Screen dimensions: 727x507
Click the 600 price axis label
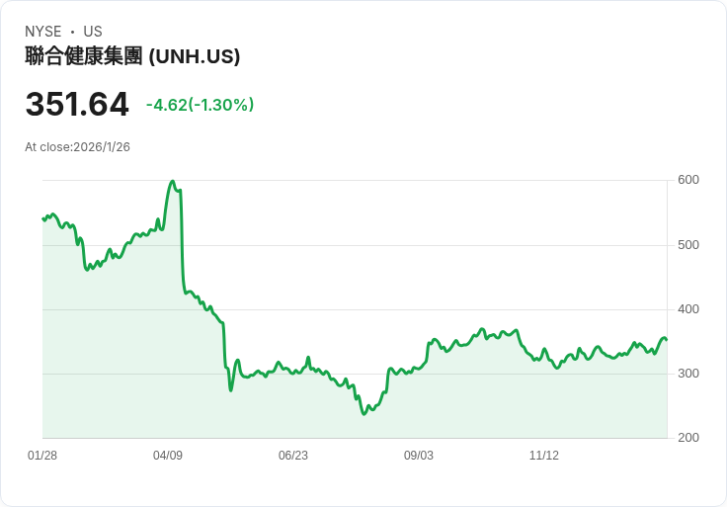pos(688,180)
